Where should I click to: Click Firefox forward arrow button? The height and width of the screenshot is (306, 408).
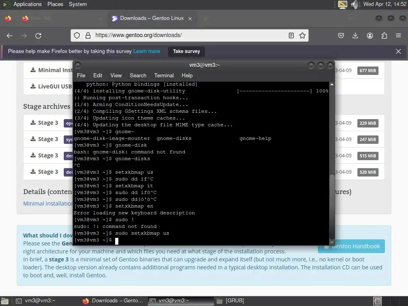(24, 35)
